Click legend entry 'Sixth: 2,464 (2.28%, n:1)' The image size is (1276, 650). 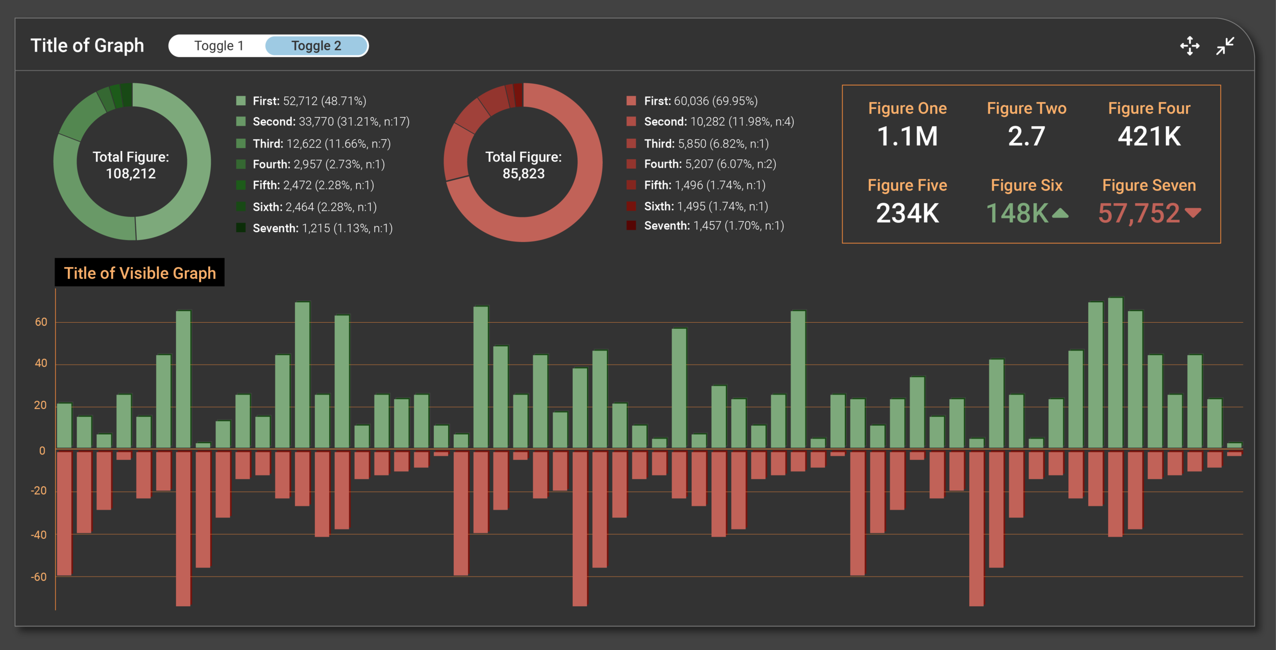[306, 207]
